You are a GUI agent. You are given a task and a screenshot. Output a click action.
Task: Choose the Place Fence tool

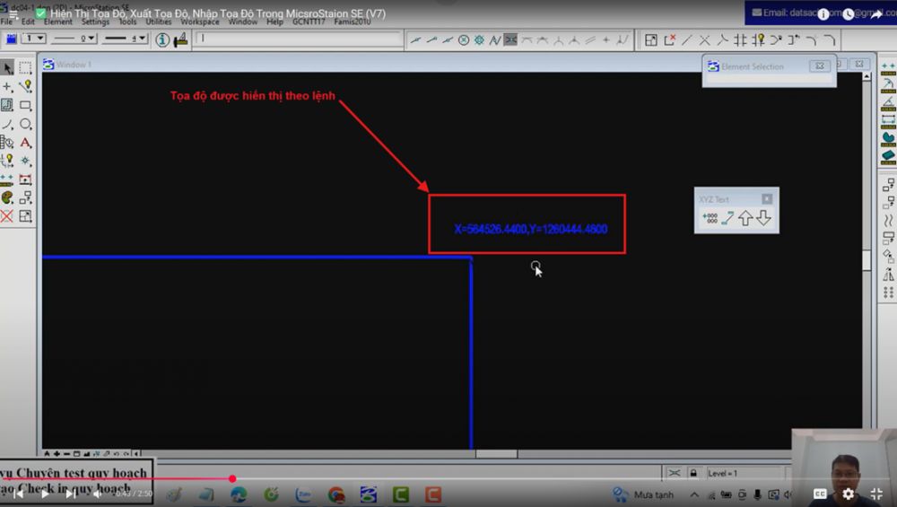[25, 67]
